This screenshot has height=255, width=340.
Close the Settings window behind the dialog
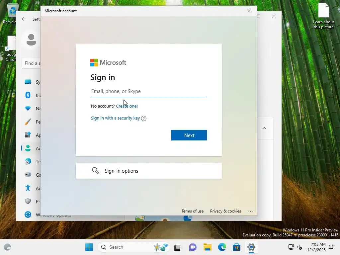[x=274, y=17]
